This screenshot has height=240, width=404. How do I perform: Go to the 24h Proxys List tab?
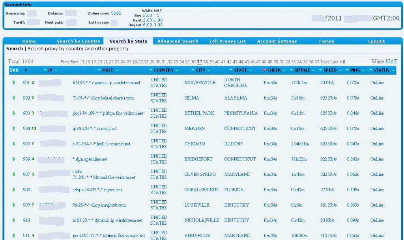[x=227, y=41]
